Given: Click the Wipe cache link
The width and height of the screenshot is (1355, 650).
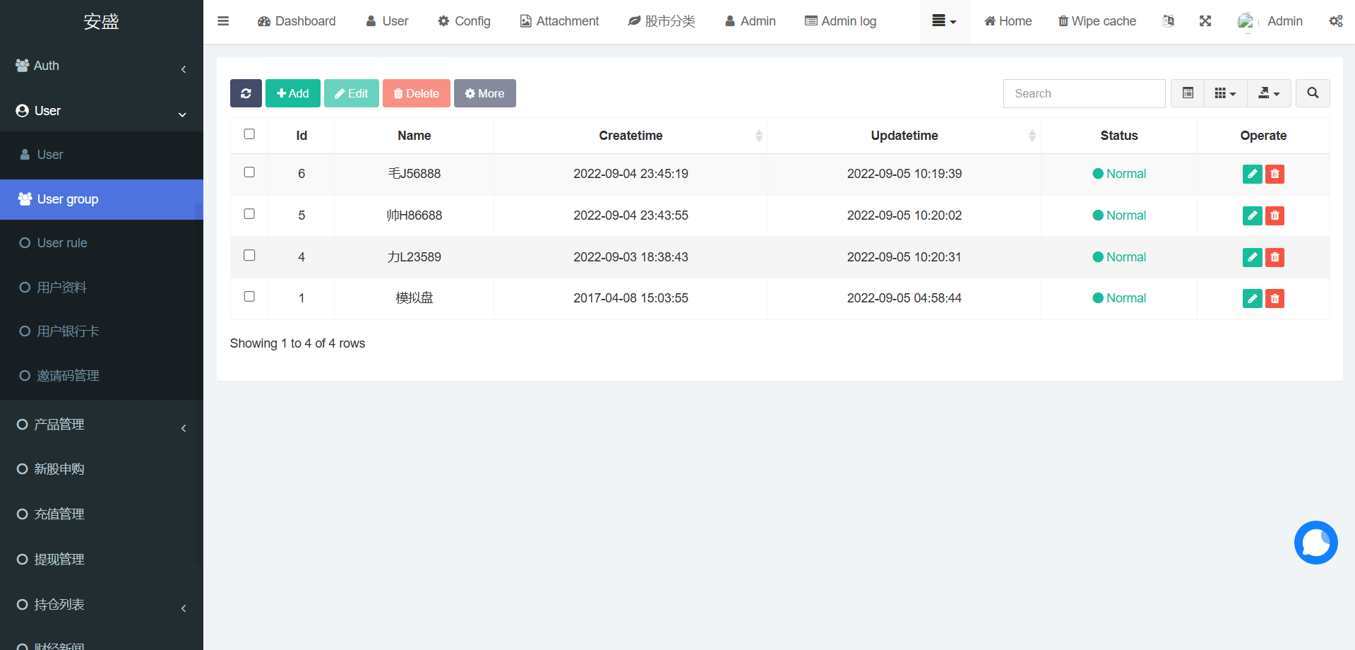Looking at the screenshot, I should point(1097,21).
